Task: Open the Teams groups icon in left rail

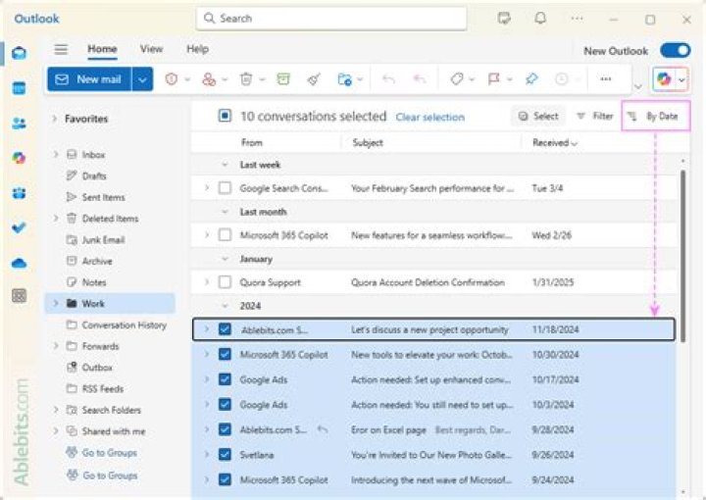Action: pos(19,193)
